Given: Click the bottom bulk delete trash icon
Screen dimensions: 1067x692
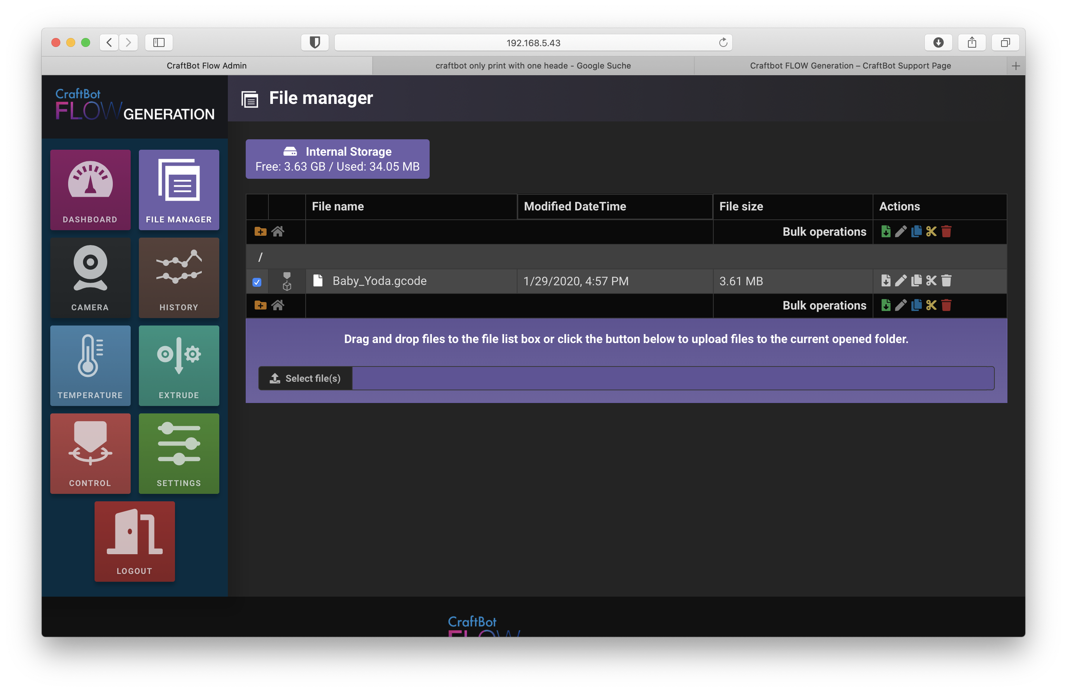Looking at the screenshot, I should 946,305.
